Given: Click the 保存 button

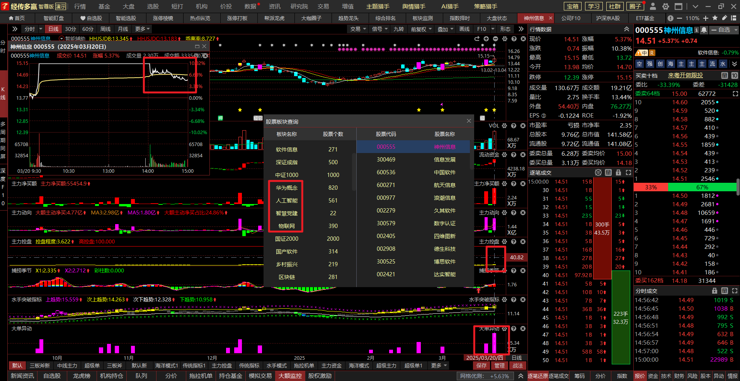Looking at the screenshot, I should tap(481, 366).
